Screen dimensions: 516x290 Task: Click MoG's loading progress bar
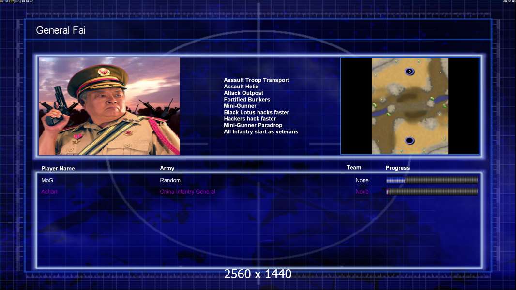(x=432, y=180)
